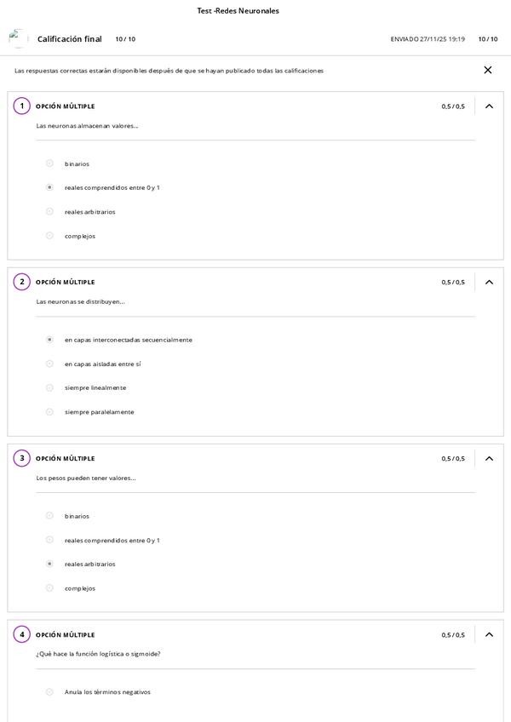Choose 'Anula los términos negativos' option

click(49, 692)
